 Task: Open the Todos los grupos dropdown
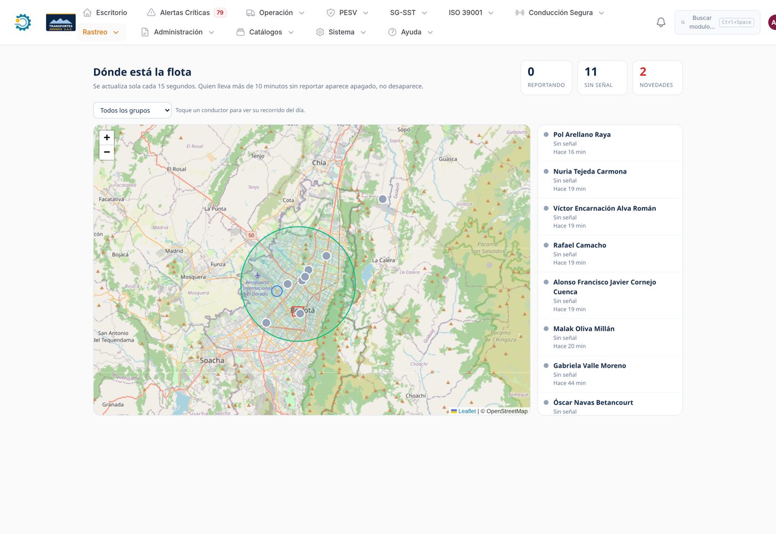pyautogui.click(x=132, y=110)
